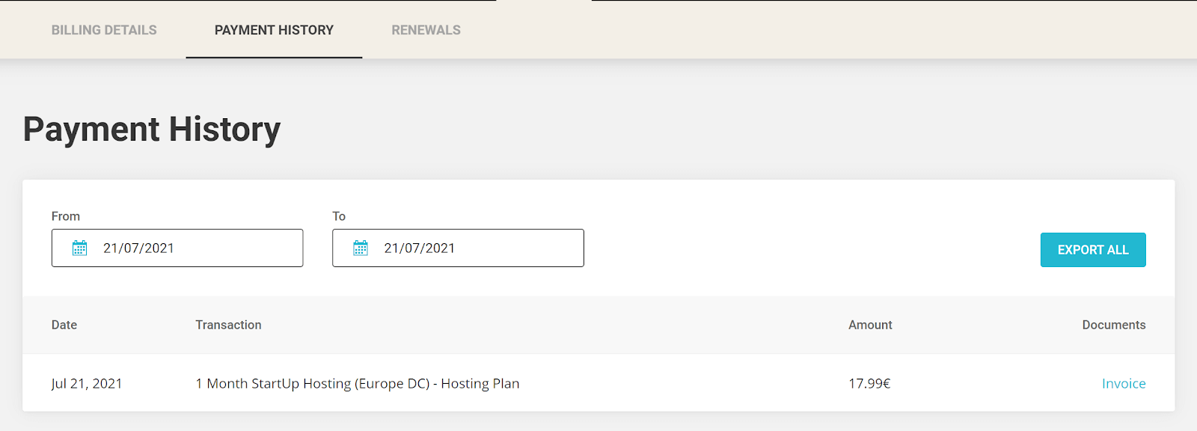The image size is (1197, 431).
Task: Click the Export All button
Action: click(1093, 250)
